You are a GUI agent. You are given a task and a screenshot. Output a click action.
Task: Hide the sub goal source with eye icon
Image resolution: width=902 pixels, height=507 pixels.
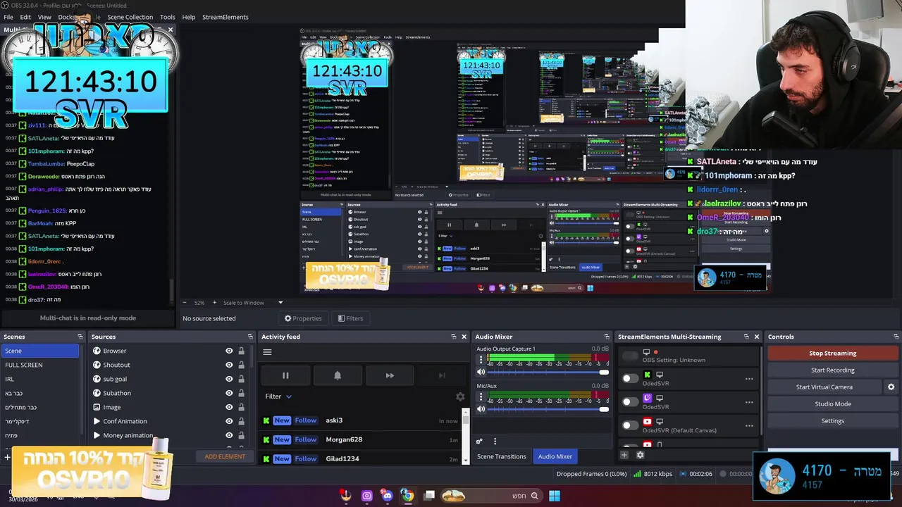pos(229,379)
